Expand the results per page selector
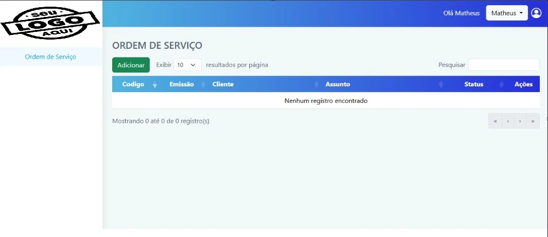Viewport: 548px width, 237px height. [x=187, y=65]
